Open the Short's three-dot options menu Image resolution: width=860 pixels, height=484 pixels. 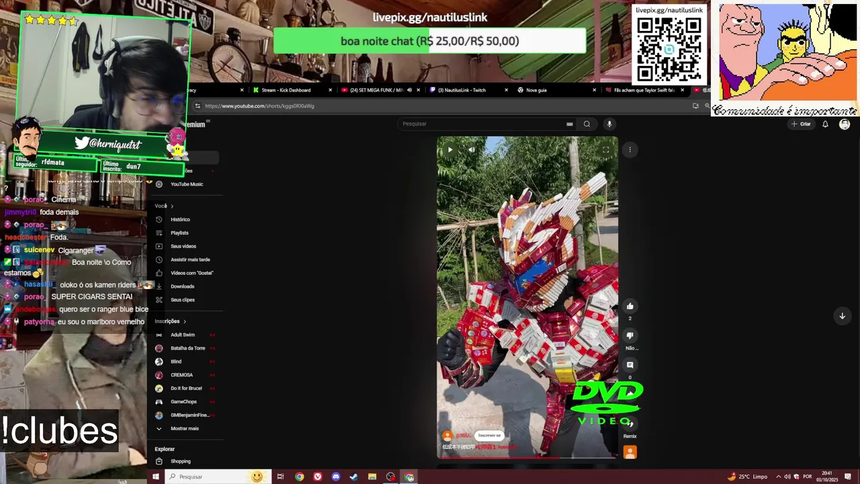click(x=630, y=150)
